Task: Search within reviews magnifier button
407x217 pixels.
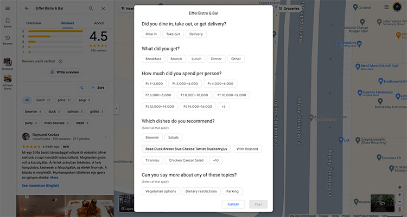Action: point(82,88)
